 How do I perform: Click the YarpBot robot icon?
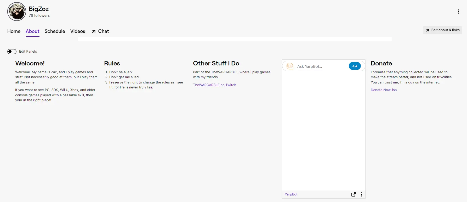coord(290,66)
